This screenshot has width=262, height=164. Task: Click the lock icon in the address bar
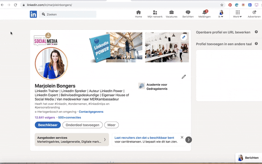click(24, 5)
